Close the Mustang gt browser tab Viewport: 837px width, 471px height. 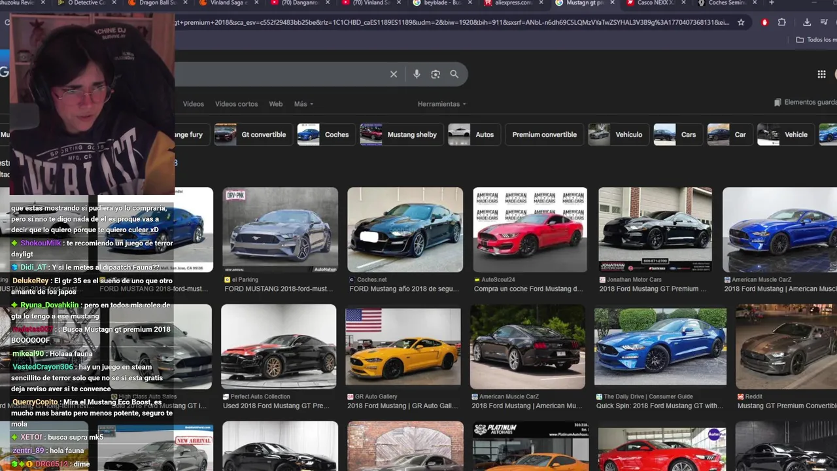(613, 3)
